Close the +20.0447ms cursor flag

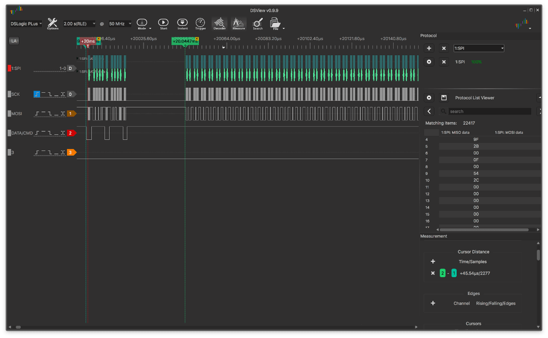[x=197, y=39]
